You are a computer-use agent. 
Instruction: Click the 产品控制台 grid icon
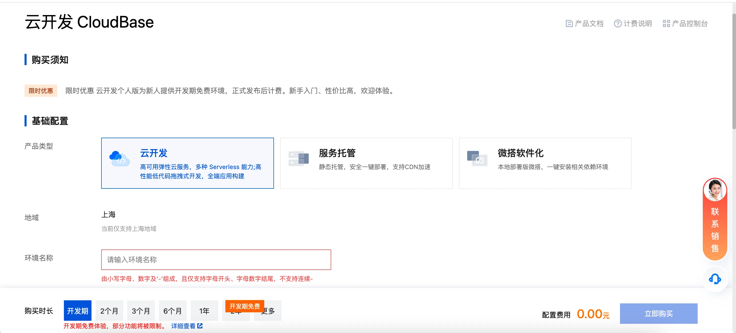pos(666,24)
